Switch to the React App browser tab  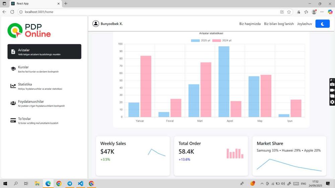35,4
